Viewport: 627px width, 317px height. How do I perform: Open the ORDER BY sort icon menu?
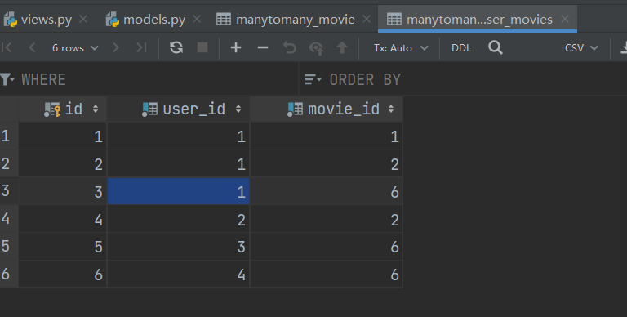pos(313,79)
